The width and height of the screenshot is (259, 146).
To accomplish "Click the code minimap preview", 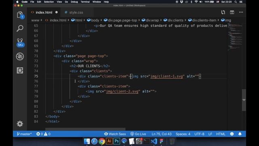I will pos(235,37).
